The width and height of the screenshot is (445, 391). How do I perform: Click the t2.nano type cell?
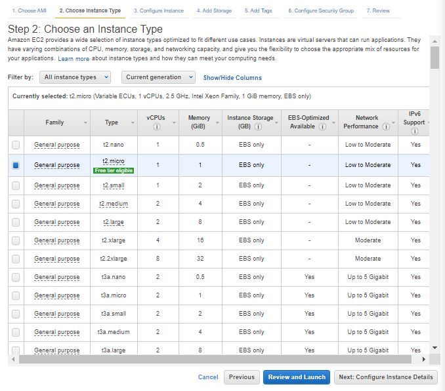tap(114, 145)
